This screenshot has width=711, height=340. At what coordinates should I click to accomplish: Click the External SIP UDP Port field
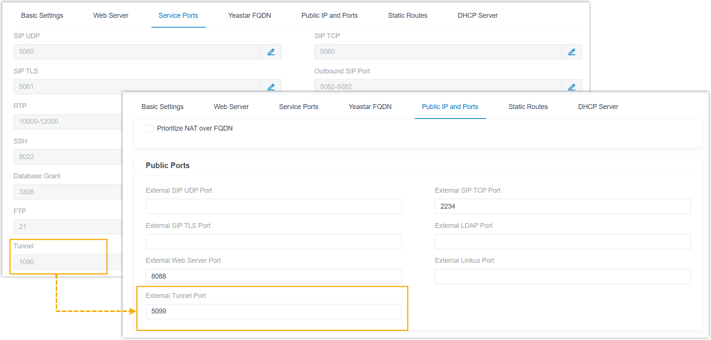pos(273,206)
